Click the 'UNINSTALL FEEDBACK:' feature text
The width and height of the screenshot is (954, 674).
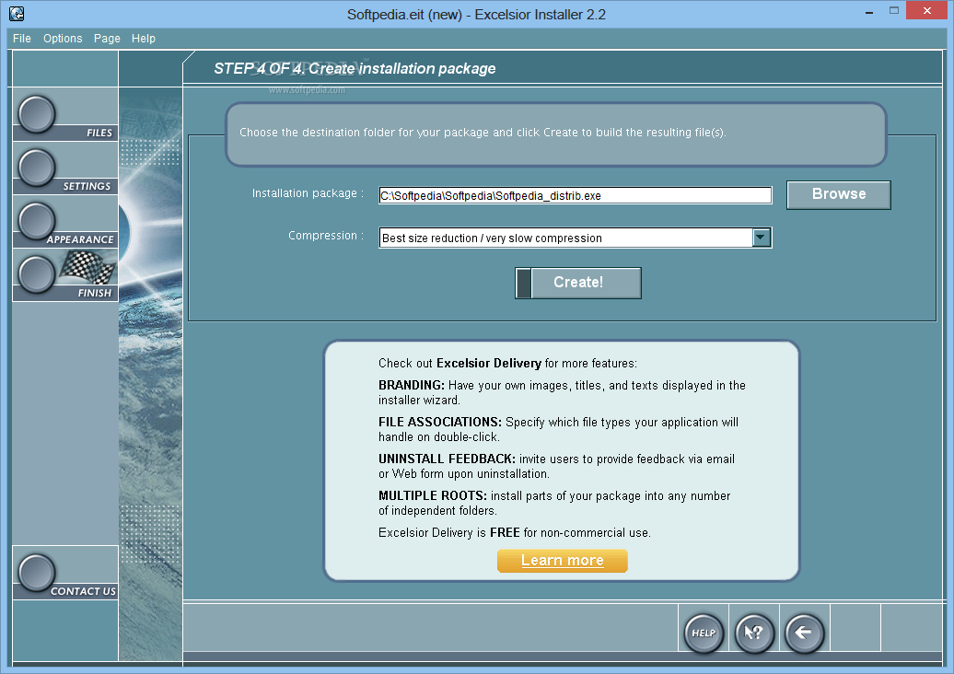pyautogui.click(x=447, y=459)
